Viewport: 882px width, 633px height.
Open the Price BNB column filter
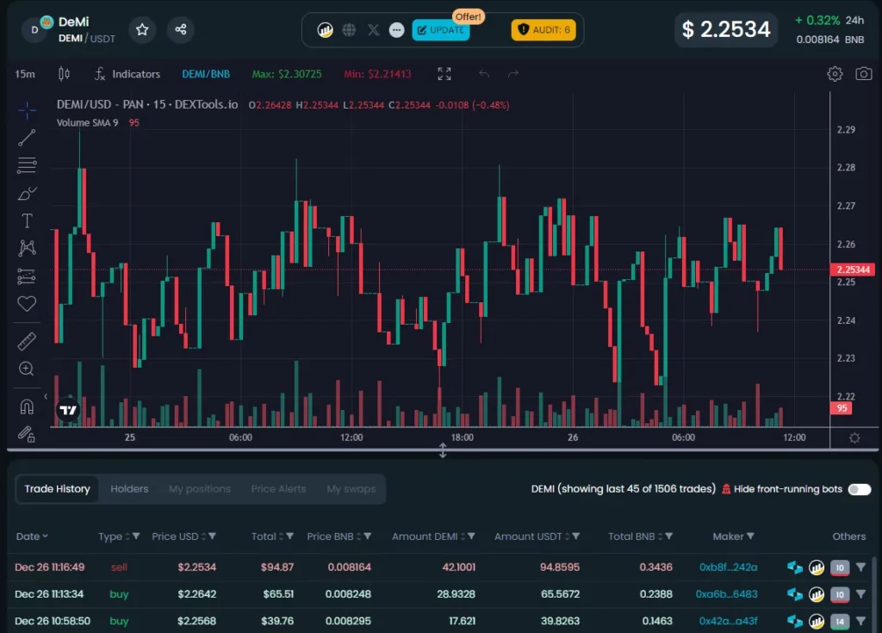click(x=367, y=537)
